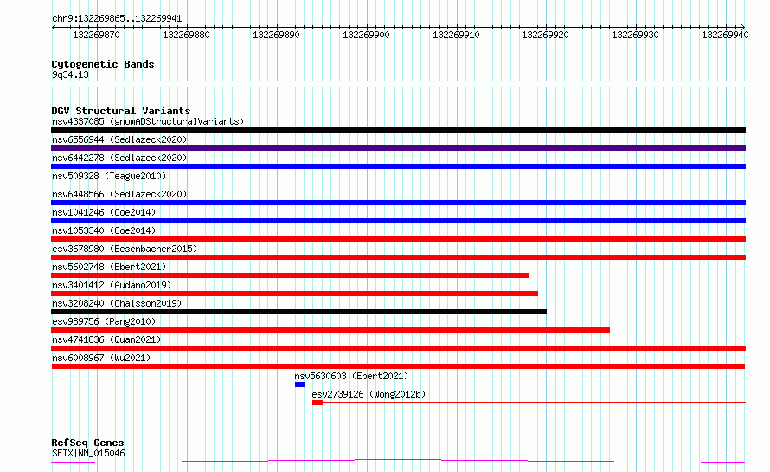Click the nsv6556944 (Sedlazeck2020) label
This screenshot has width=770, height=472.
tap(119, 139)
